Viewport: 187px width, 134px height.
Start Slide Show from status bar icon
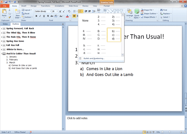(x=153, y=132)
